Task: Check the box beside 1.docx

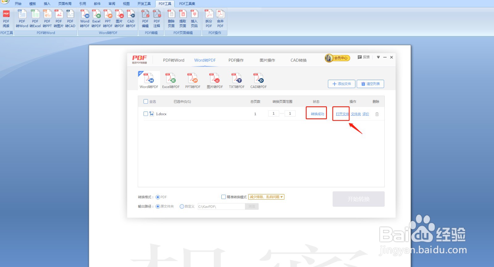Action: click(146, 114)
